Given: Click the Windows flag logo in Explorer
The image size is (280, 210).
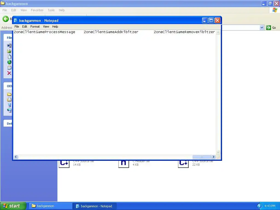Looking at the screenshot, I should (x=275, y=10).
